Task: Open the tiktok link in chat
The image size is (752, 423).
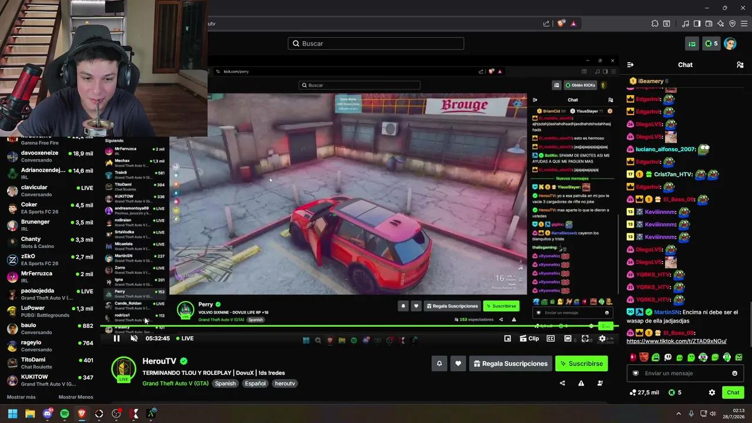Action: (x=676, y=341)
